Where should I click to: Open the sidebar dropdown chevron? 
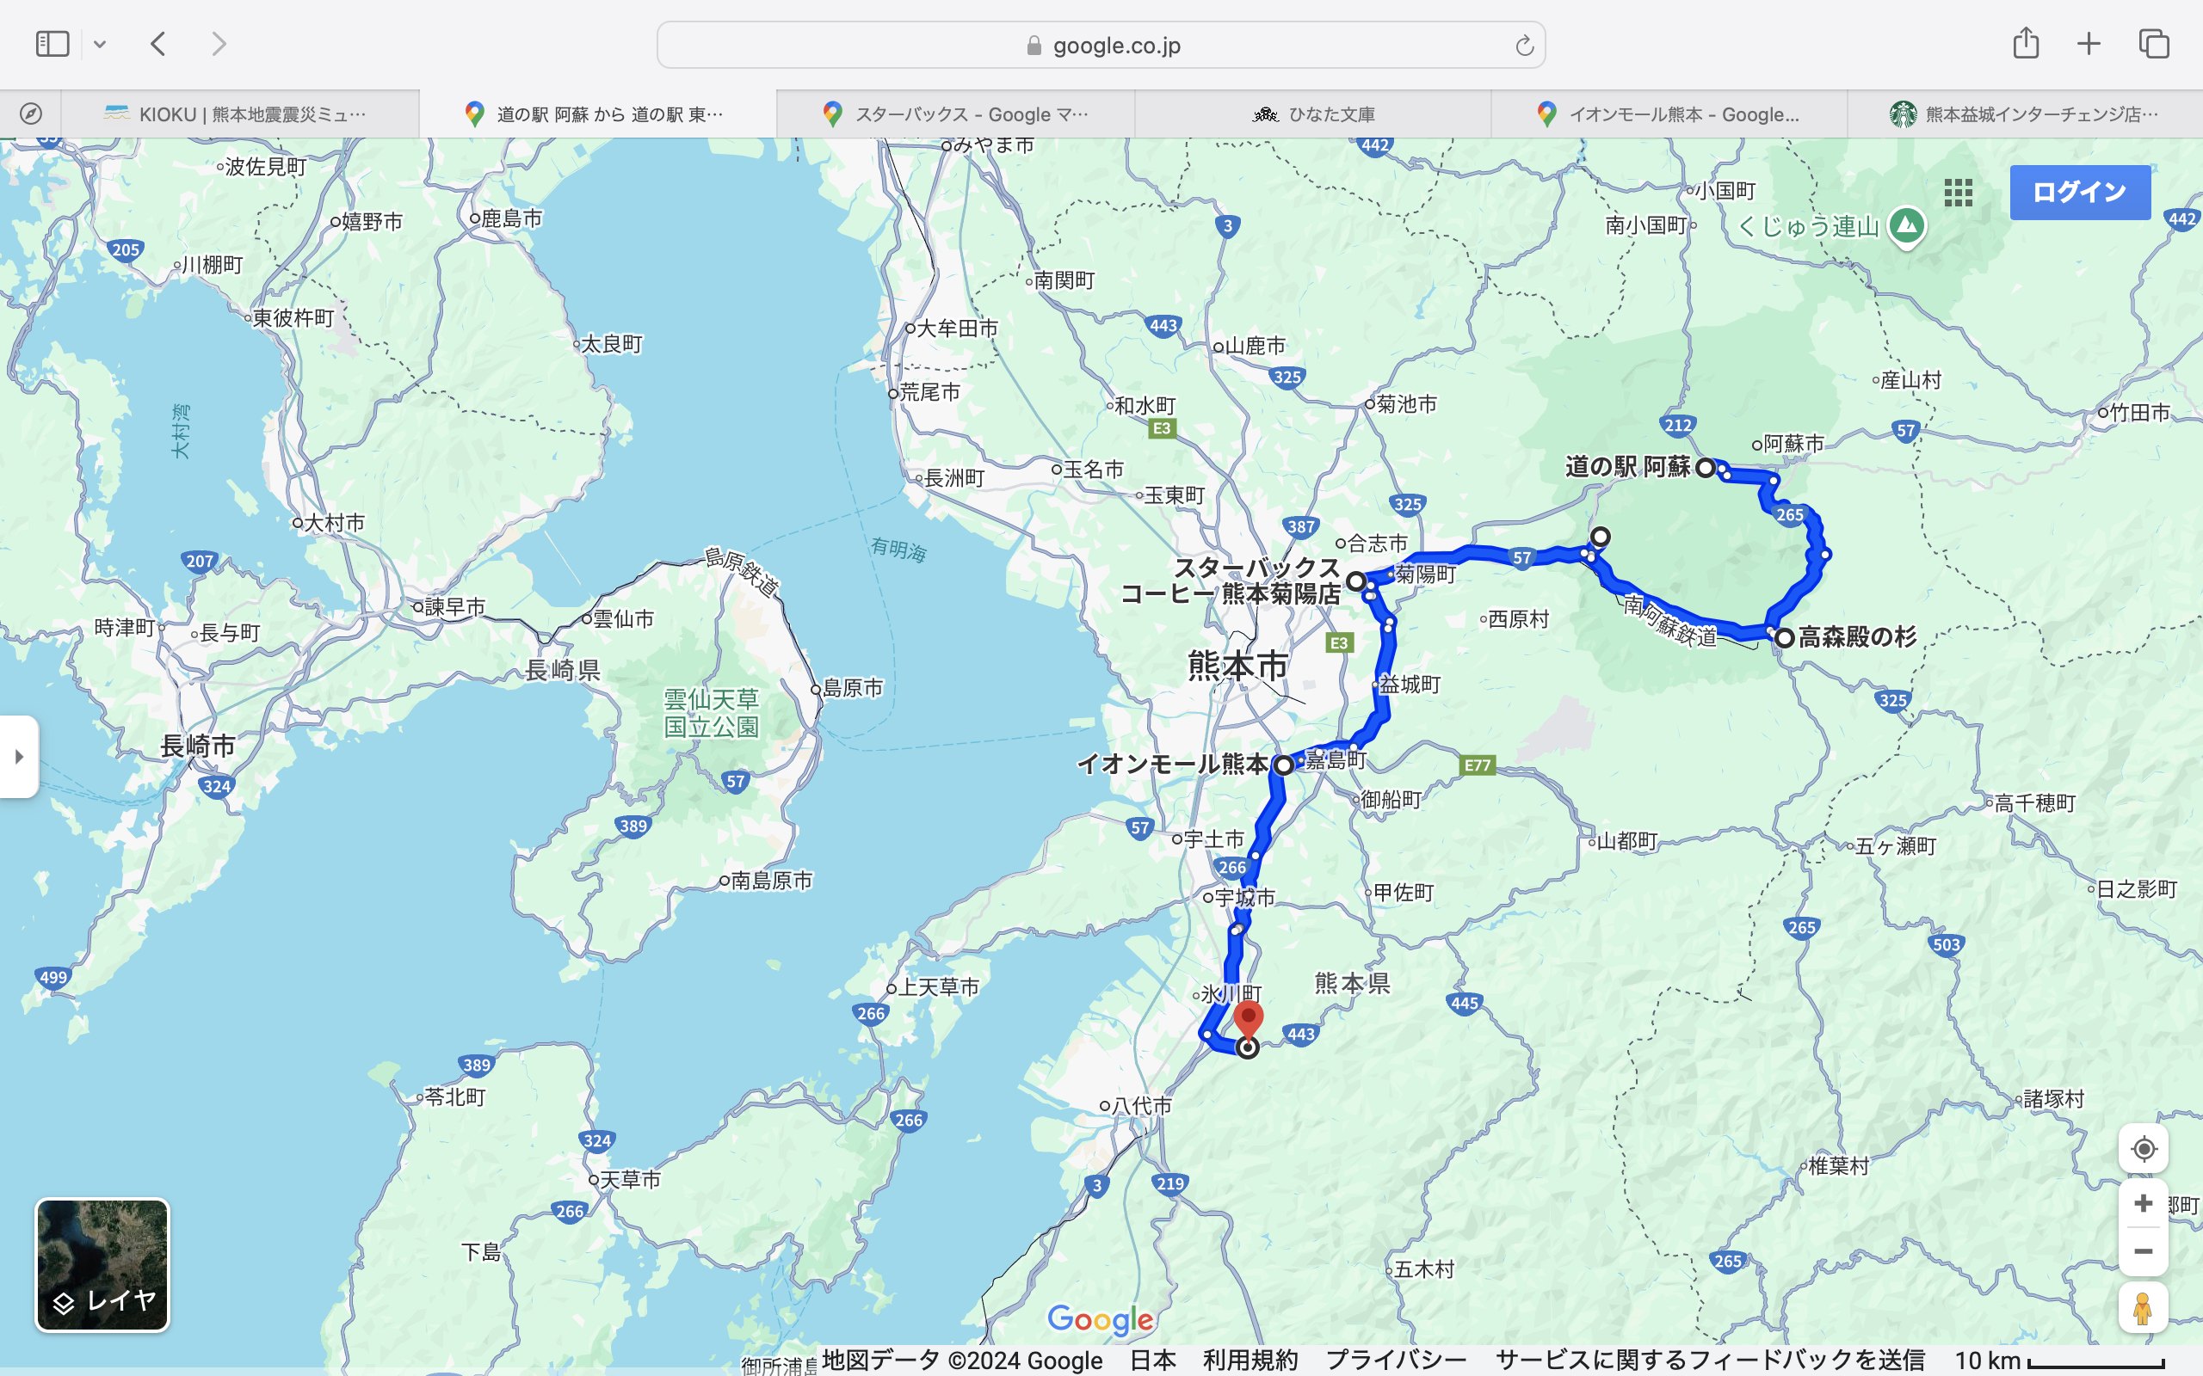100,44
